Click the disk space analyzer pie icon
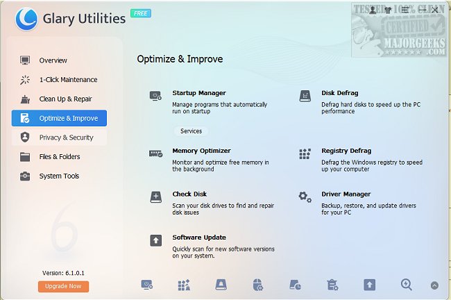Screen dimensions: 451x300 coord(295,285)
